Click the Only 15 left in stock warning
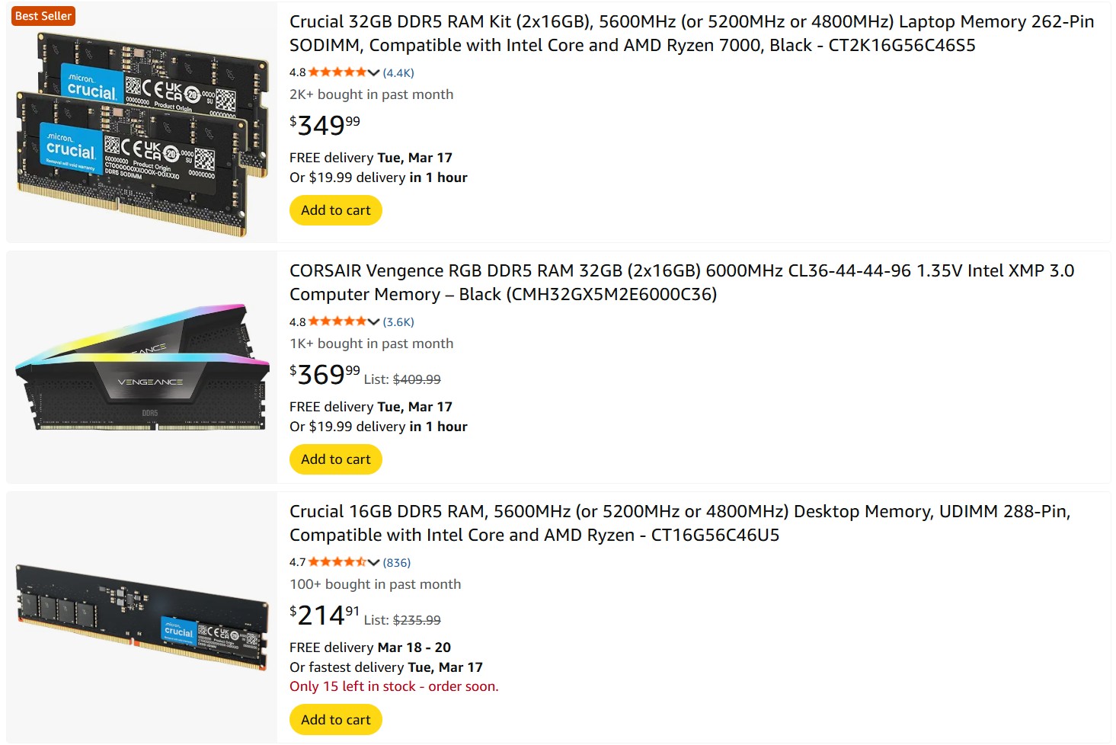1116x745 pixels. coord(394,686)
